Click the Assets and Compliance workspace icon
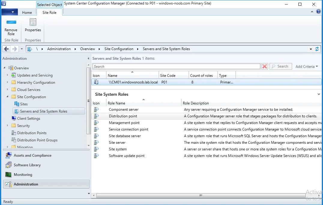This screenshot has height=205, width=323. (x=8, y=155)
